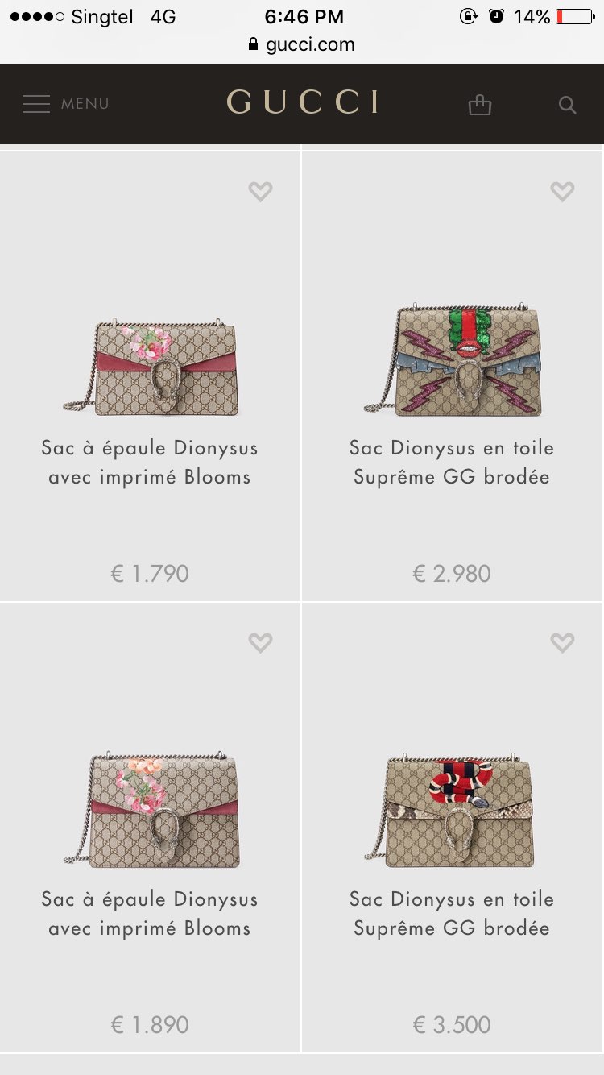Click the GUCCI logo
Viewport: 604px width, 1075px height.
(302, 102)
